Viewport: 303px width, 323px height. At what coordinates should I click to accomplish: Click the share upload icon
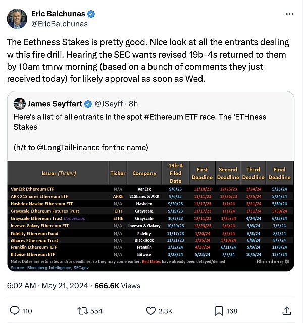click(287, 310)
